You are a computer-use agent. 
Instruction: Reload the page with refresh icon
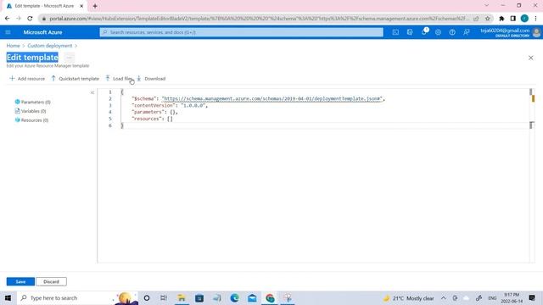(x=30, y=19)
